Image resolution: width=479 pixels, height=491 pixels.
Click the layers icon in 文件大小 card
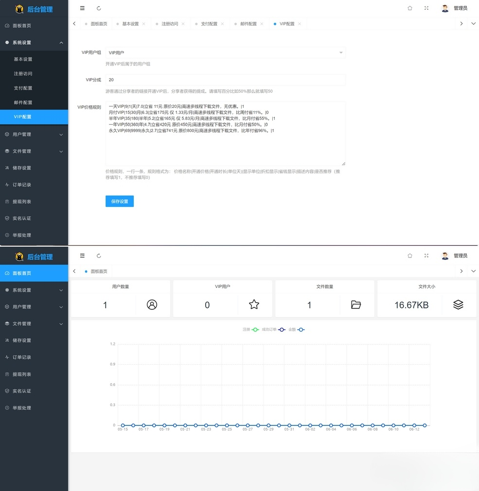click(458, 305)
